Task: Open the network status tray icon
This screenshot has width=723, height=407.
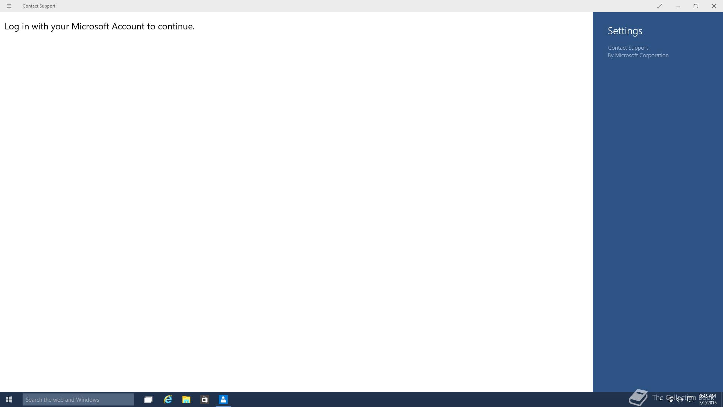Action: 671,399
